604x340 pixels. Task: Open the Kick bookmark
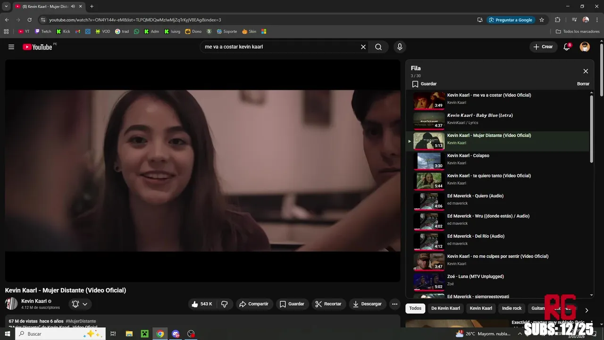click(63, 32)
